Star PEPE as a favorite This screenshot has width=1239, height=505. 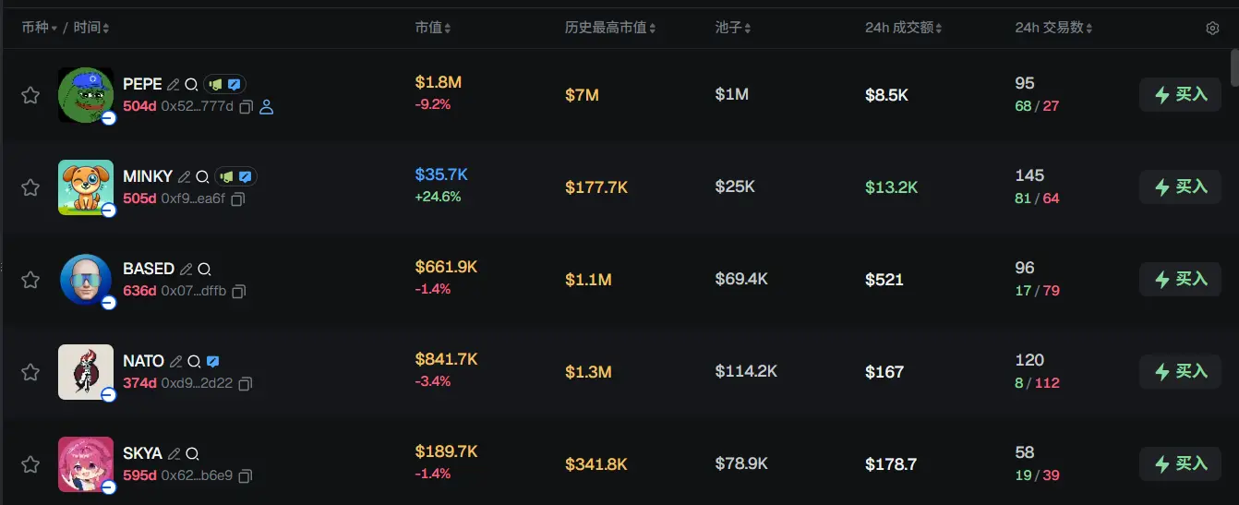30,95
